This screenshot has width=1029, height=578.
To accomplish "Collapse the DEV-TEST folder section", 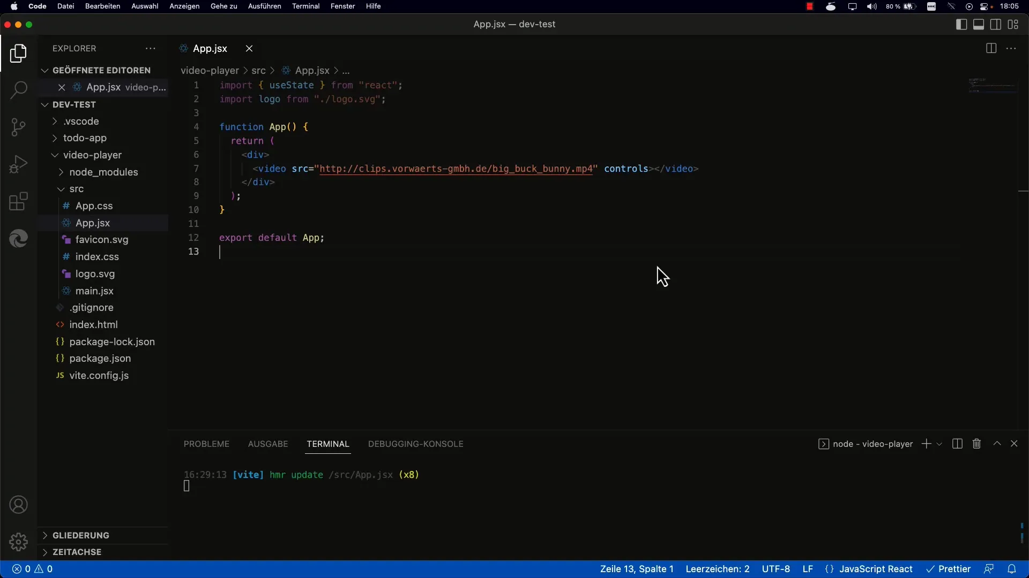I will (x=103, y=104).
